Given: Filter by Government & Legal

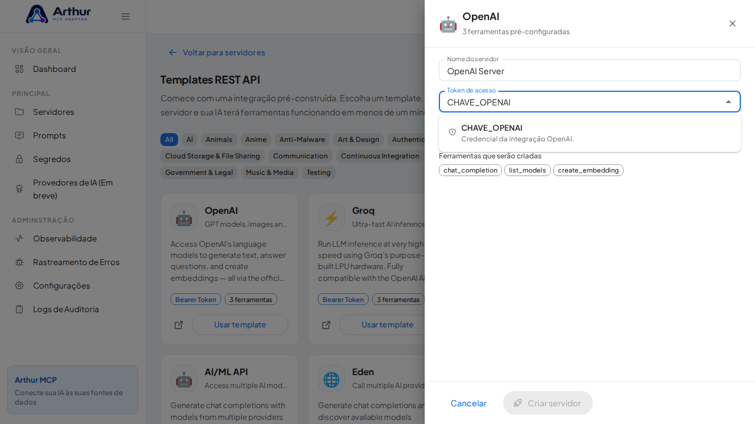Looking at the screenshot, I should click(x=199, y=173).
